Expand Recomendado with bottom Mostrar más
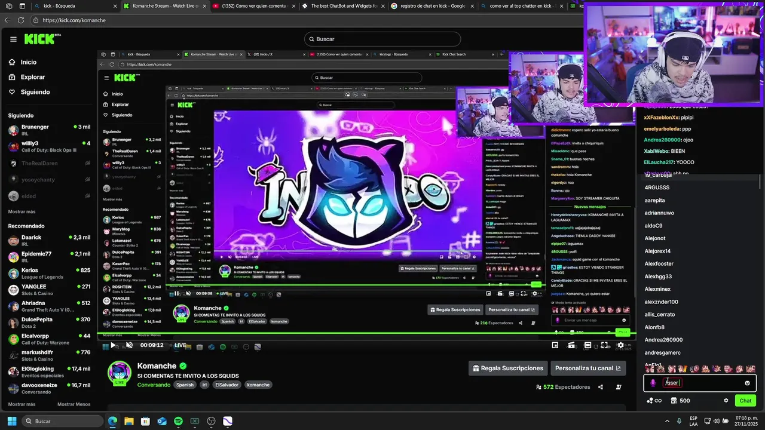 22,404
